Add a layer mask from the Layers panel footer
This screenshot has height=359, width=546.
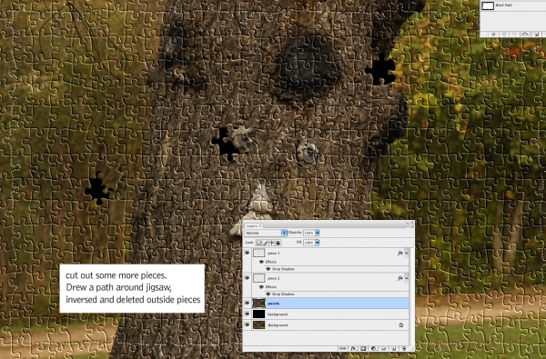tap(363, 349)
